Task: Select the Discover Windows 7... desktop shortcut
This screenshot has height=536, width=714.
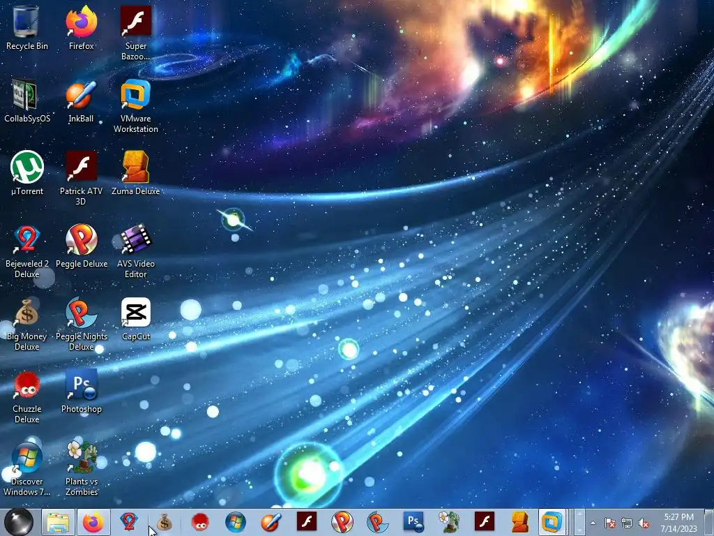Action: [x=27, y=468]
